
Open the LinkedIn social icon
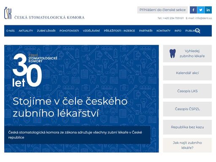pyautogui.click(x=208, y=10)
